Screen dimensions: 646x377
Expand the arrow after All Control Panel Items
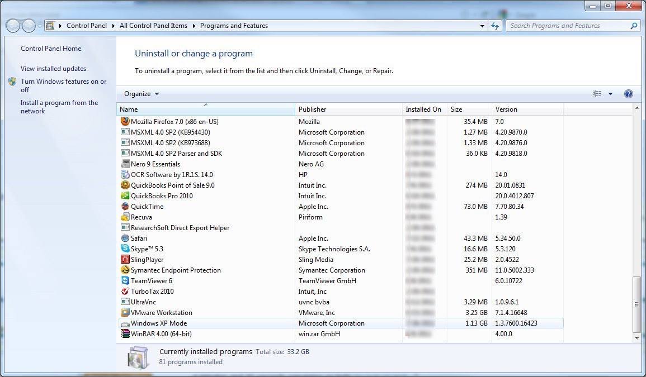tap(194, 26)
